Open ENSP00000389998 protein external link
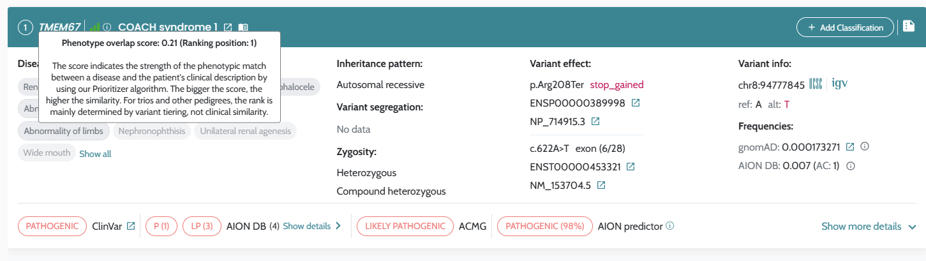 pyautogui.click(x=636, y=103)
